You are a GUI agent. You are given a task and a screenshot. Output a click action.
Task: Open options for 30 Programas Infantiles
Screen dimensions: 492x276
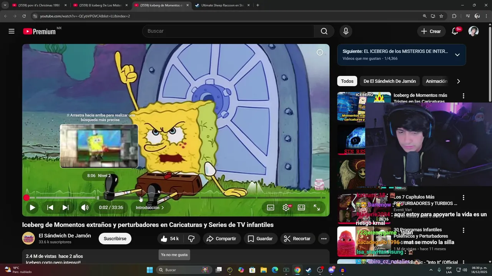coord(463,230)
